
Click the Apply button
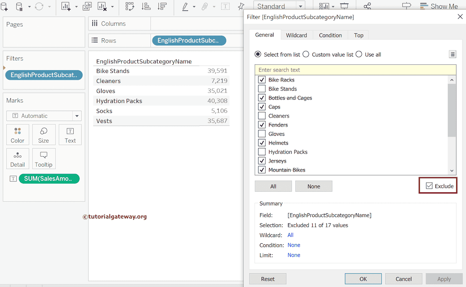click(444, 279)
